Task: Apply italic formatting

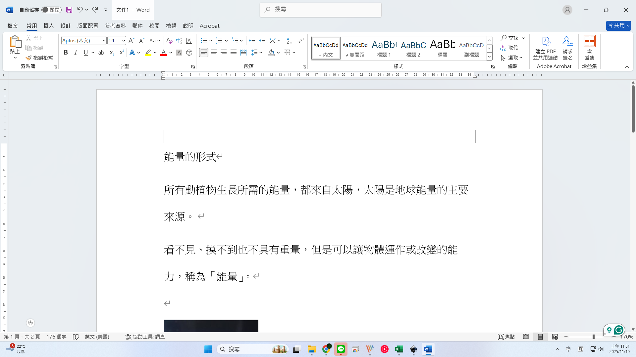Action: pos(76,53)
